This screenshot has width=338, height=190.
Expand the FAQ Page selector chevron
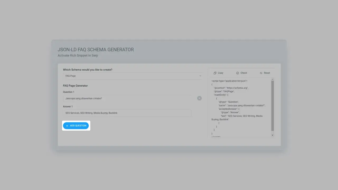200,76
